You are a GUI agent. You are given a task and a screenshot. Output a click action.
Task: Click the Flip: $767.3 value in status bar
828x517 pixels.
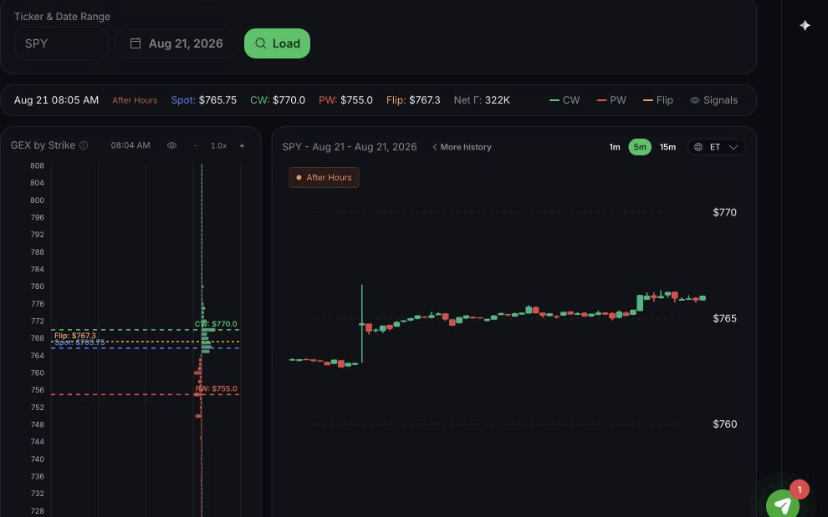413,100
